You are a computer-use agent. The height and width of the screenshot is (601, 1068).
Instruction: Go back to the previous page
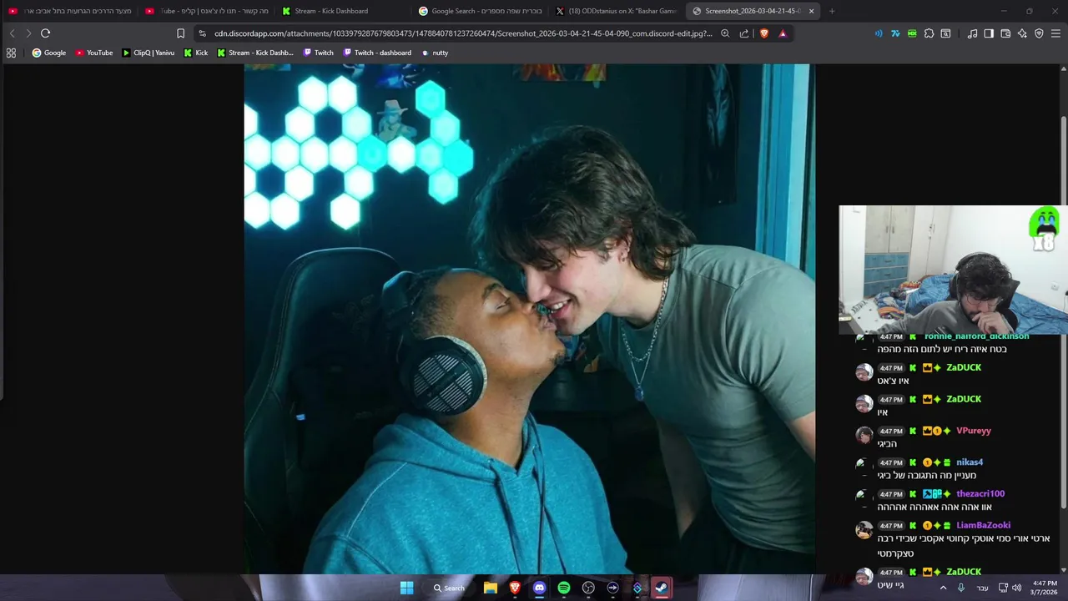[12, 33]
